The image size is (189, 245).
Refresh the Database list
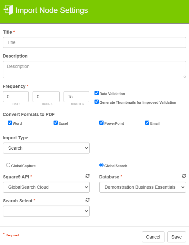point(184,176)
